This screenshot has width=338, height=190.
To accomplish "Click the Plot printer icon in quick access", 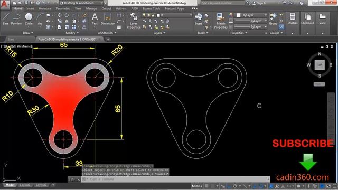I will coord(38,3).
